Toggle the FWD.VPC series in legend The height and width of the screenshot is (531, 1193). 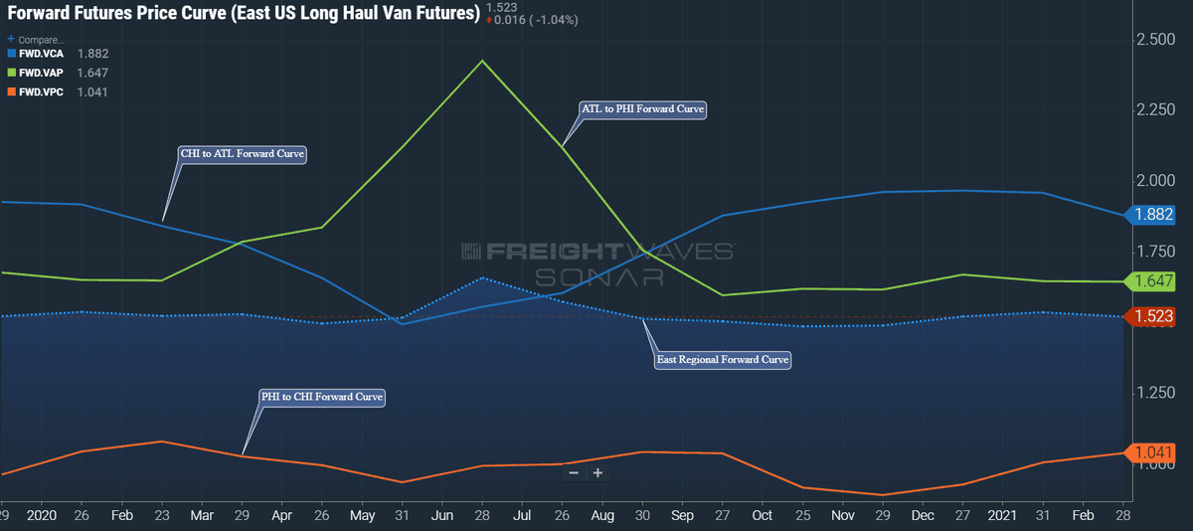41,91
